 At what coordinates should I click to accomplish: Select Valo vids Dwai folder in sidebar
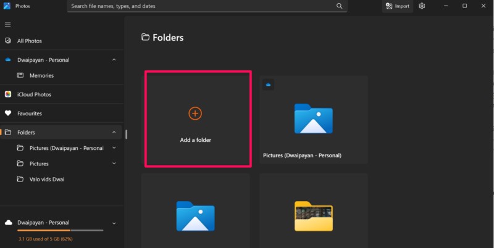coord(48,180)
